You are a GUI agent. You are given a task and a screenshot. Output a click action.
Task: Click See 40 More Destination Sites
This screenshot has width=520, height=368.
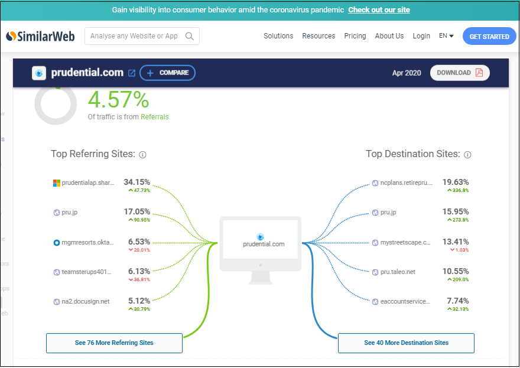(406, 343)
